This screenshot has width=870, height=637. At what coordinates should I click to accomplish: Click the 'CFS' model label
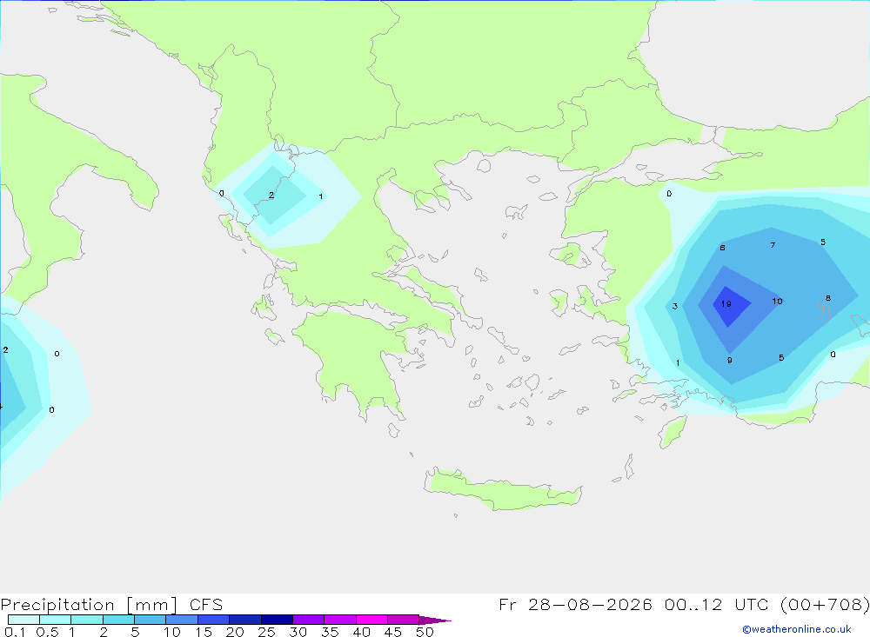pos(206,605)
